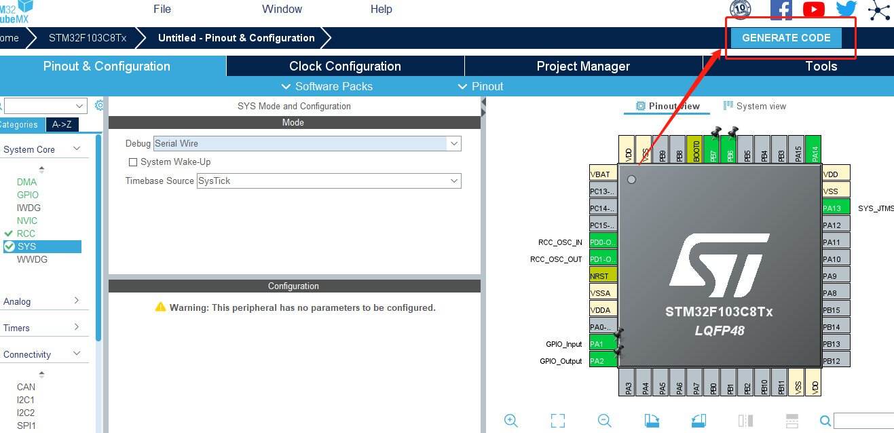Image resolution: width=894 pixels, height=433 pixels.
Task: Collapse the System Core category
Action: pos(77,149)
